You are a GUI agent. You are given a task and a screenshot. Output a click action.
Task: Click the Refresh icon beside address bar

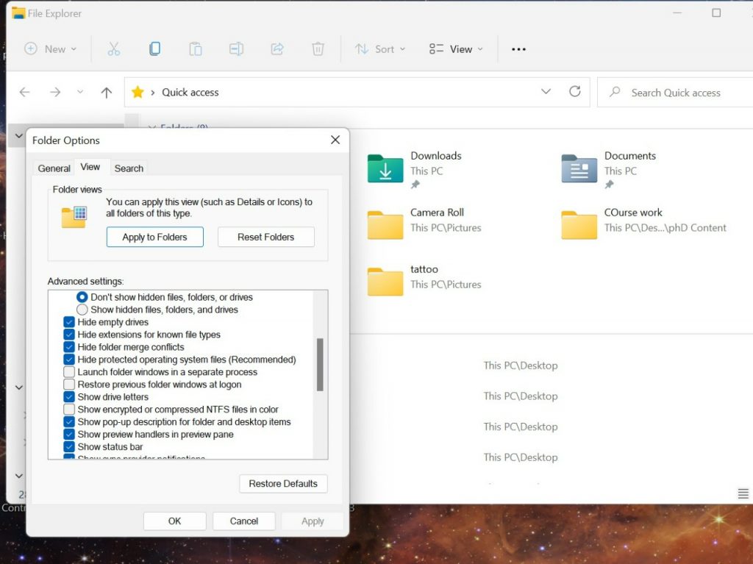coord(575,92)
